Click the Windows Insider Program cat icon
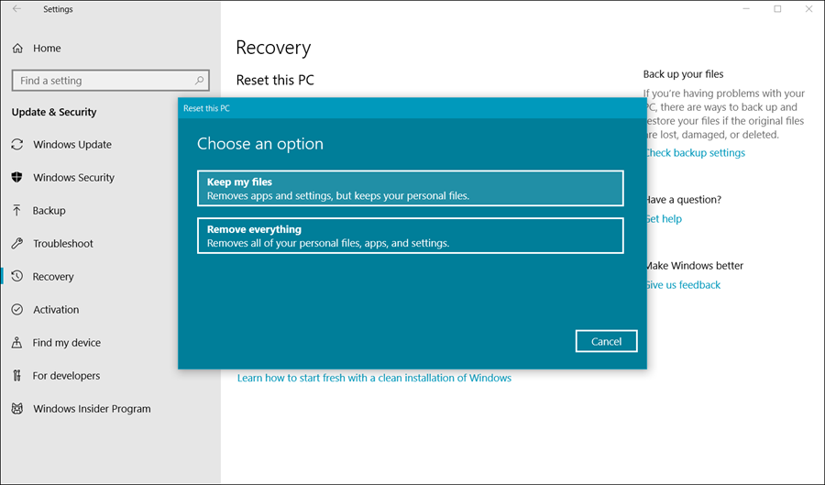This screenshot has width=825, height=485. (17, 408)
